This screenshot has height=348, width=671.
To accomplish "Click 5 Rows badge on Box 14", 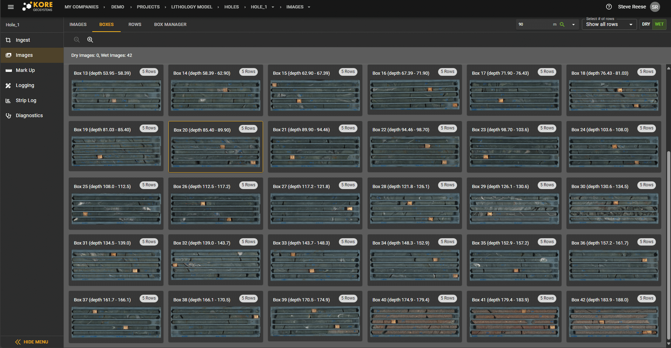I will (249, 72).
